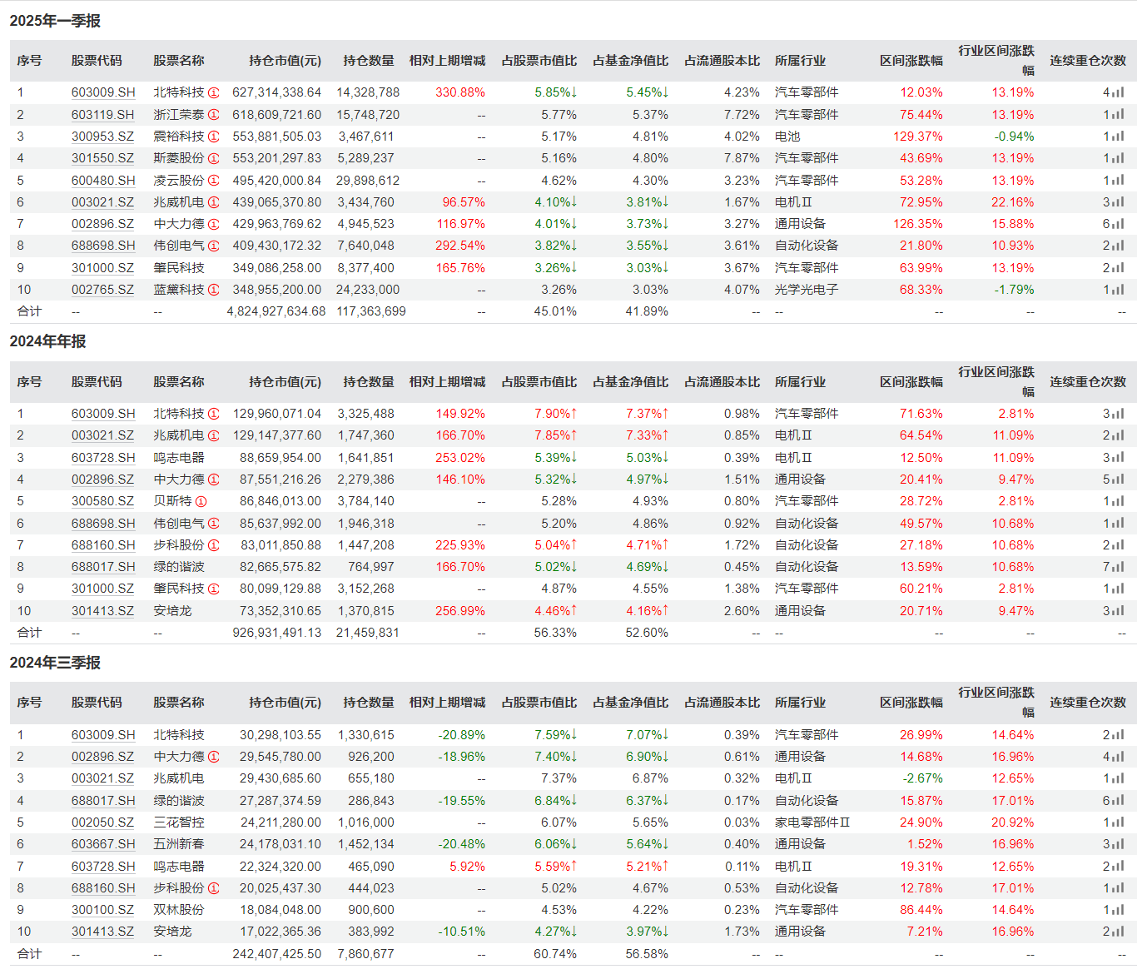The image size is (1137, 974).
Task: Click red marker beside 中大力德 in 2024年三季报
Action: pos(214,757)
